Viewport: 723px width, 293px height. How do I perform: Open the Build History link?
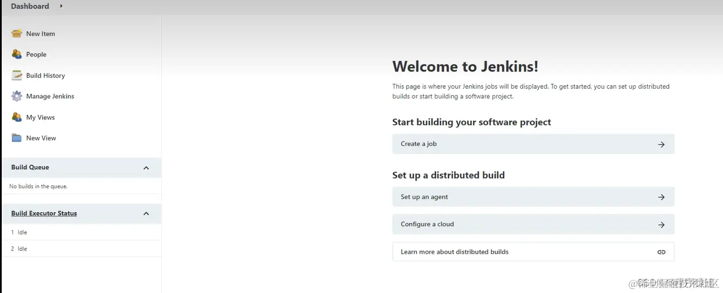click(x=46, y=76)
